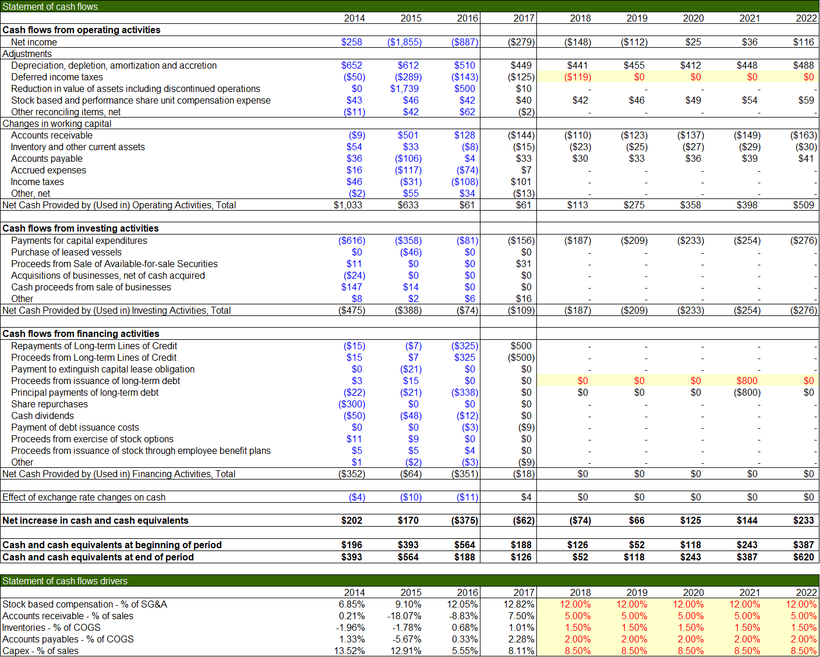This screenshot has height=657, width=820.
Task: Select 2015 reduction in asset value $1,739
Action: point(404,88)
